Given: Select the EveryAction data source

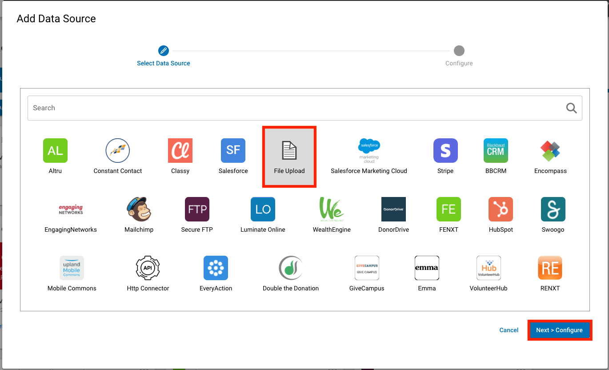Looking at the screenshot, I should point(216,268).
